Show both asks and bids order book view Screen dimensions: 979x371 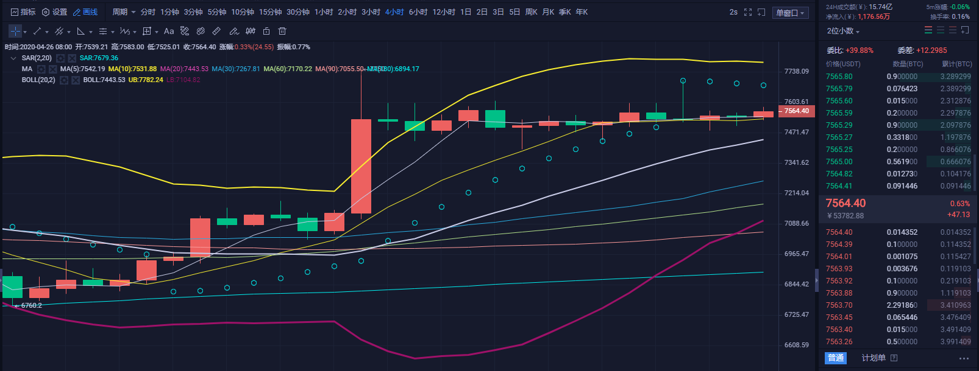coord(928,30)
